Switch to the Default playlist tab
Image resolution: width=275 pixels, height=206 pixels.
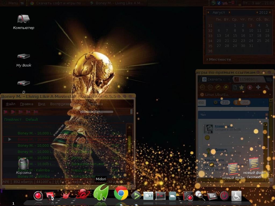(32, 119)
